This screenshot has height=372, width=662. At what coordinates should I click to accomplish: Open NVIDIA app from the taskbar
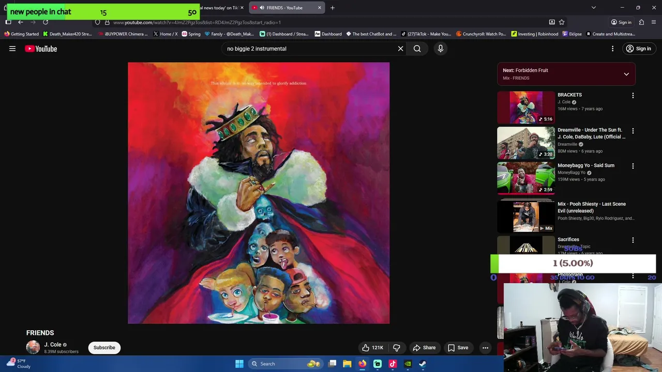[408, 364]
